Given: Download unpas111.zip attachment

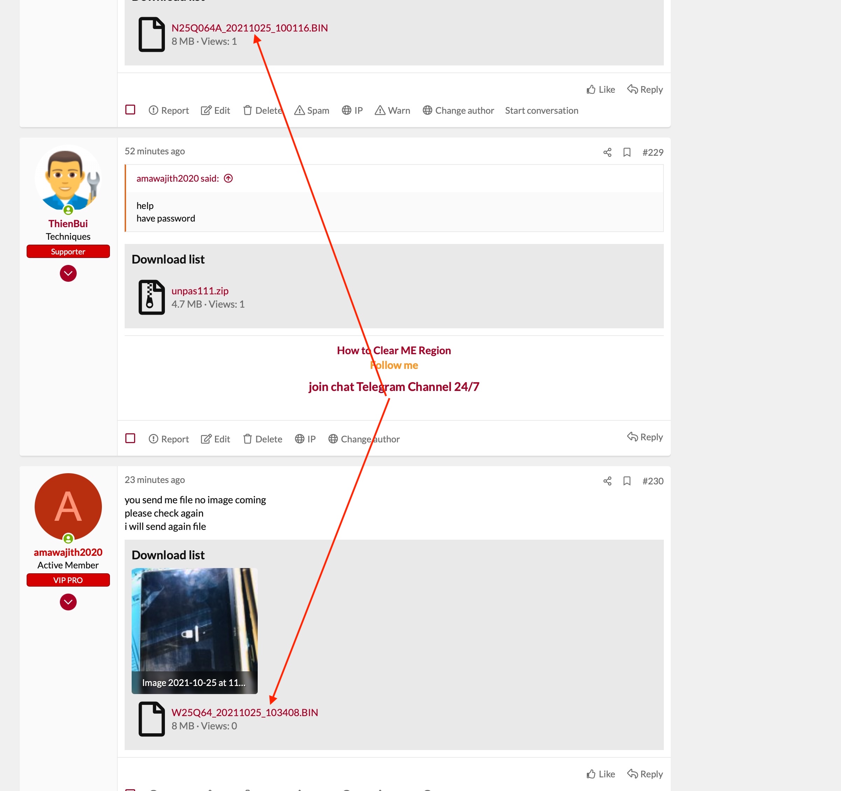Looking at the screenshot, I should [x=200, y=291].
